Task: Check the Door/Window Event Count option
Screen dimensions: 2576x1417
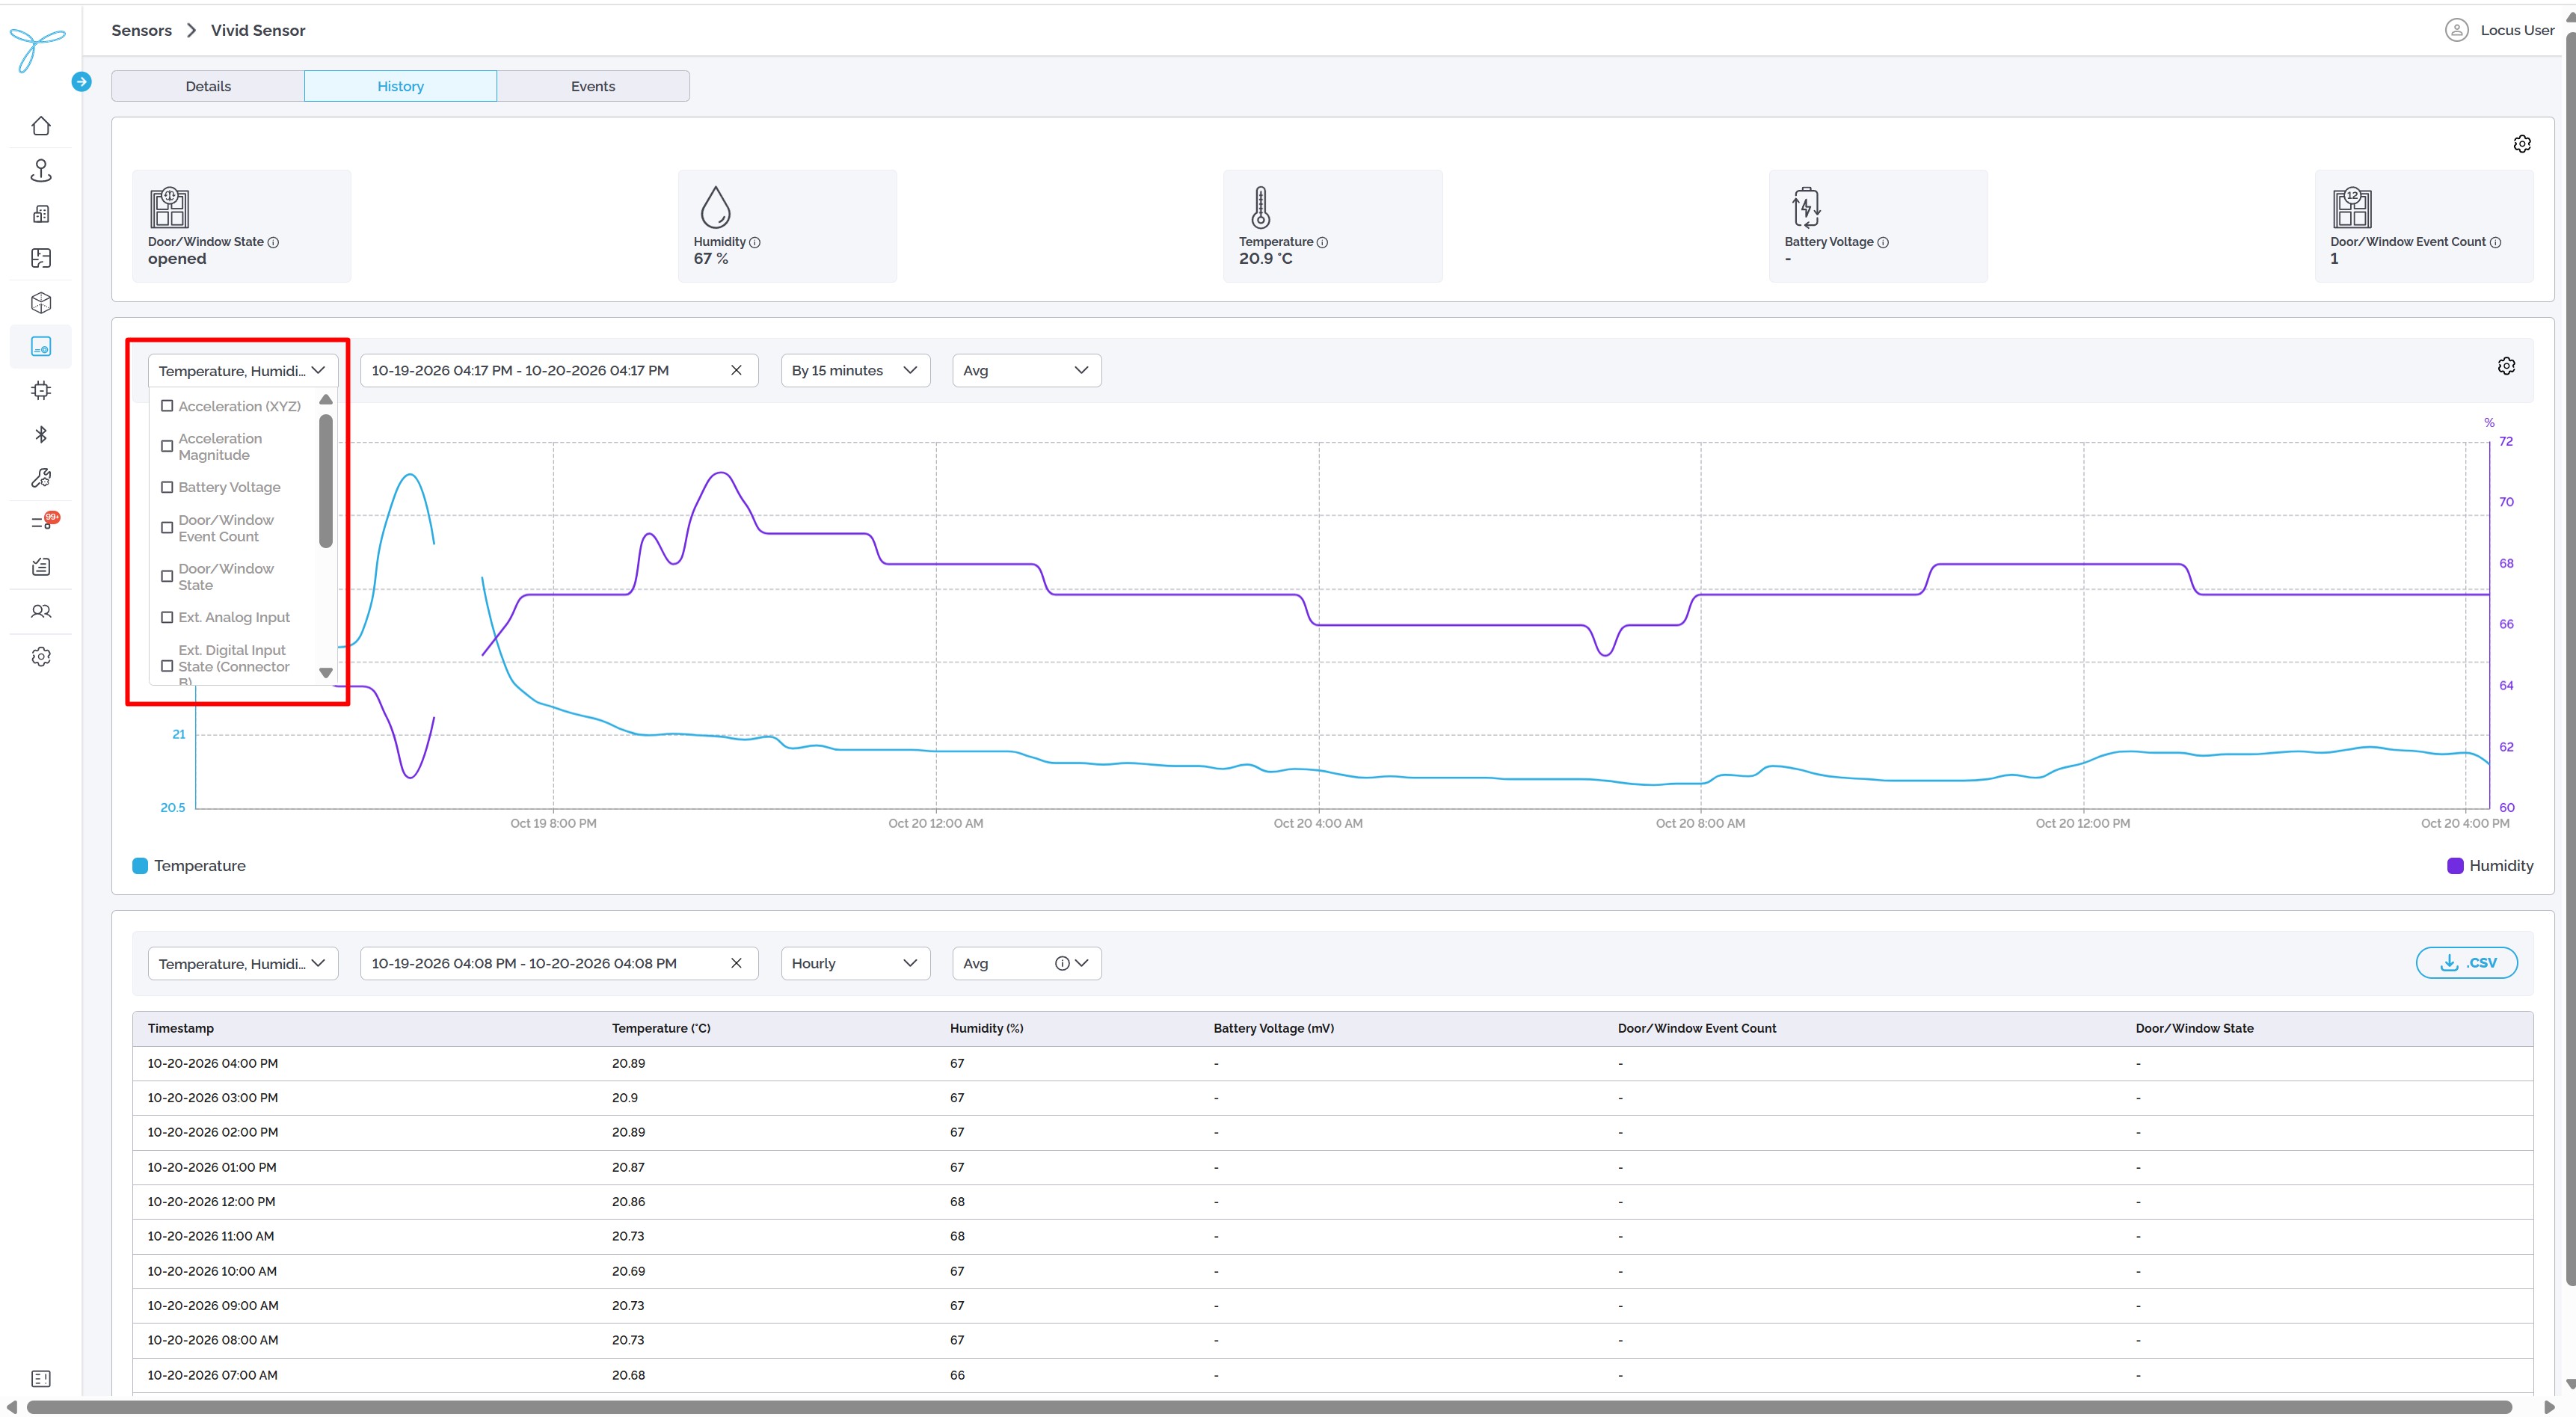Action: (x=167, y=528)
